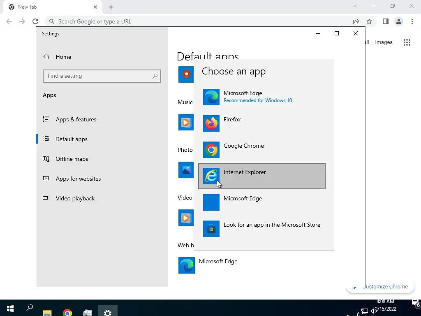Open the music player default app icon
Viewport: 421px width, 316px height.
186,122
